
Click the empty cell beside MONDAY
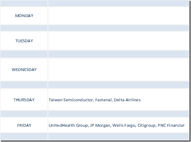(x=118, y=16)
